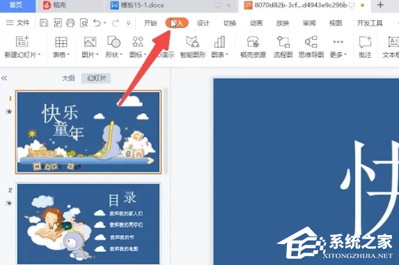
Task: Expand the 图片 dropdown arrow
Action: coord(97,54)
